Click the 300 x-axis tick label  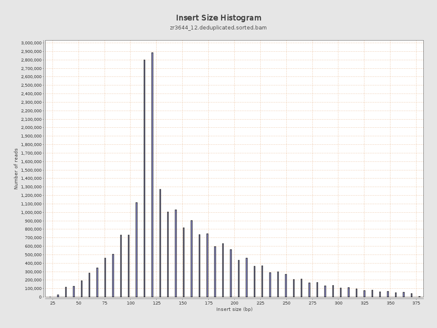pyautogui.click(x=338, y=303)
